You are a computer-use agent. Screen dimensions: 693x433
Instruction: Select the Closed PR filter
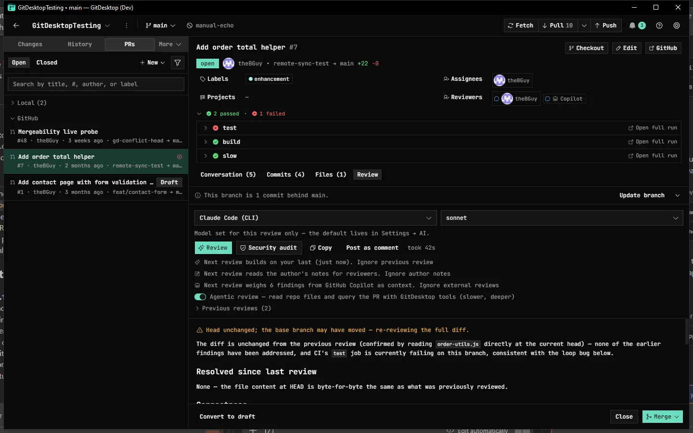47,63
